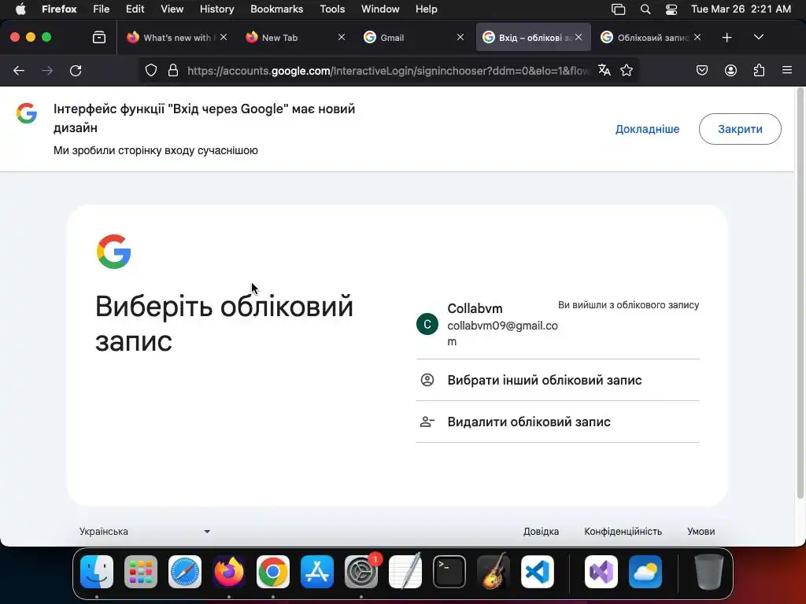This screenshot has height=604, width=806.
Task: Open TextEdit from the Dock
Action: (x=405, y=572)
